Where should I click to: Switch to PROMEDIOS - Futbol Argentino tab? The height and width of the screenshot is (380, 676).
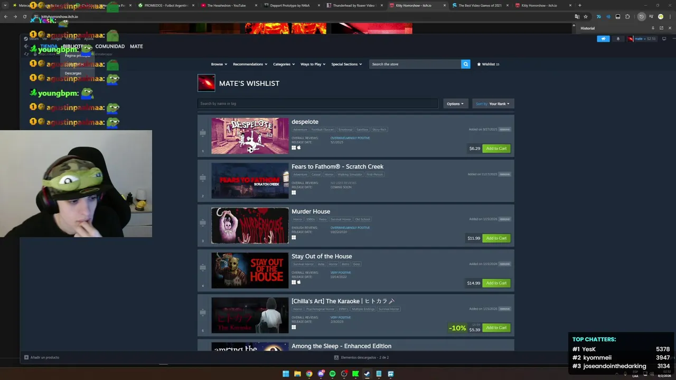coord(166,5)
